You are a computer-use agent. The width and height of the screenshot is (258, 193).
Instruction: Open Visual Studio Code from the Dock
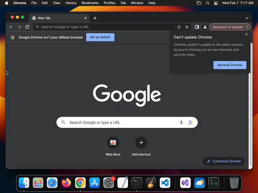click(165, 183)
